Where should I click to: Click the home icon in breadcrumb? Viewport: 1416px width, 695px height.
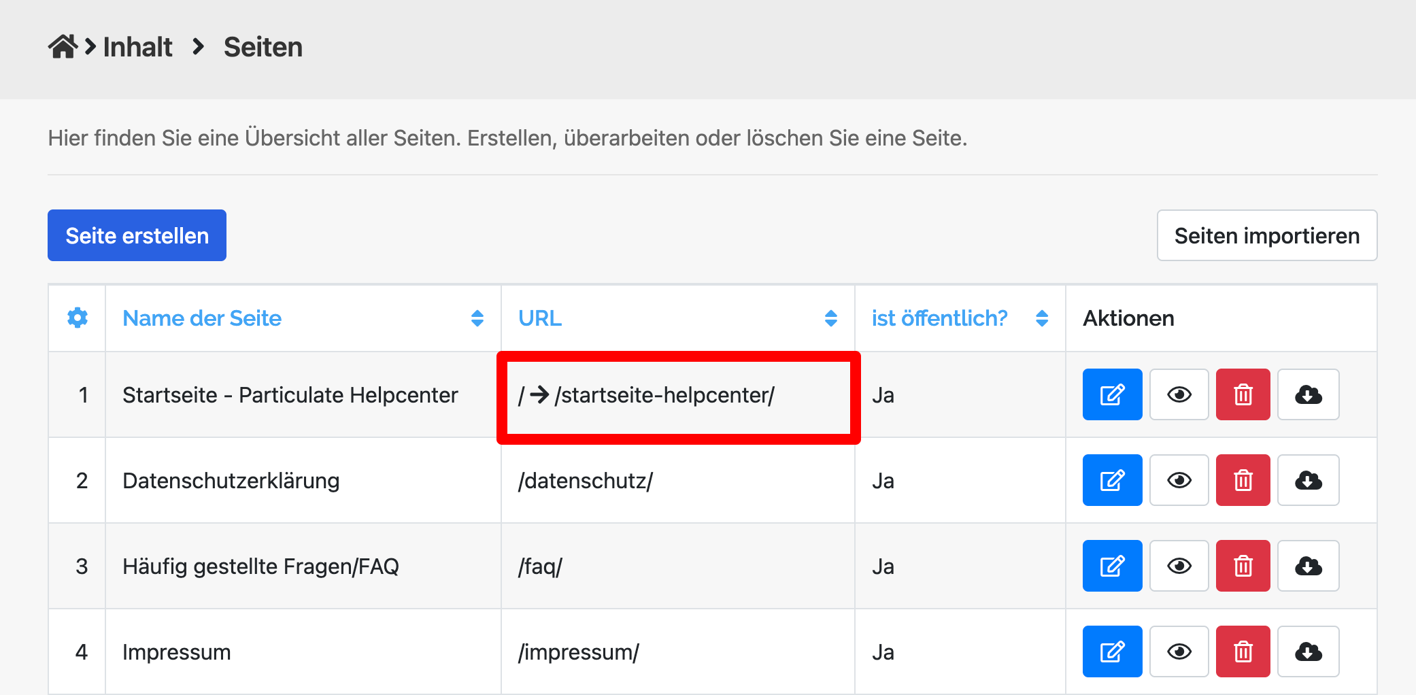tap(63, 47)
